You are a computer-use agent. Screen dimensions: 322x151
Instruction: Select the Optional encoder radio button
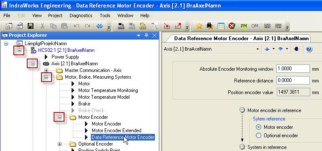[x=258, y=136]
